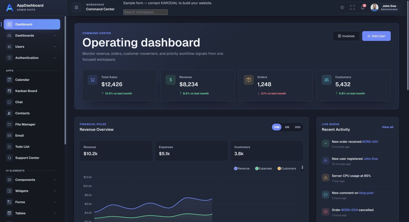409x222 pixels.
Task: Select the 12M range tab
Action: (277, 127)
